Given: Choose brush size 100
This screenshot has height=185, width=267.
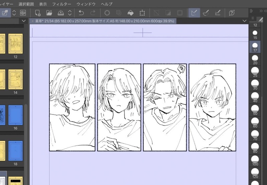Looking at the screenshot, I should pyautogui.click(x=255, y=161).
